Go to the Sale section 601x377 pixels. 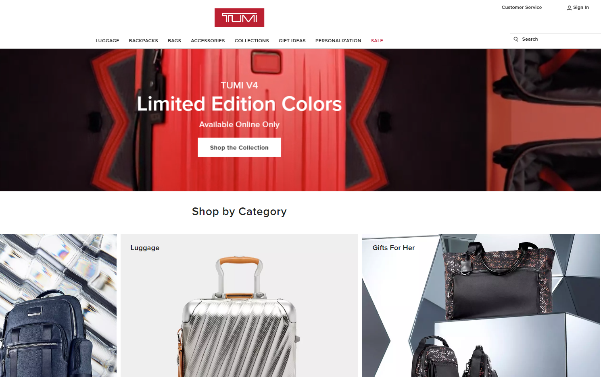click(377, 41)
